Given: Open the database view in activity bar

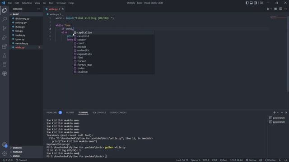Looking at the screenshot, I should 5,64.
